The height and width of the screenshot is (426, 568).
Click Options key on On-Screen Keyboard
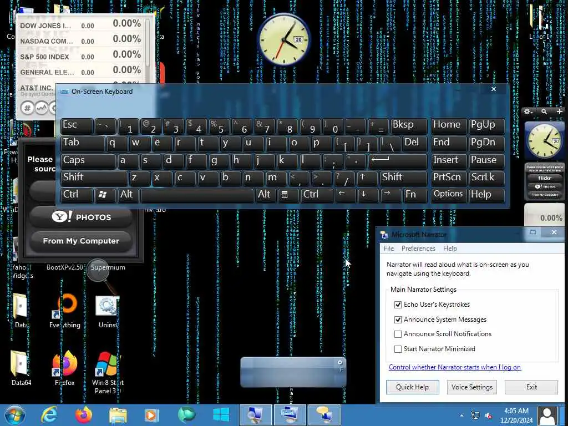448,195
